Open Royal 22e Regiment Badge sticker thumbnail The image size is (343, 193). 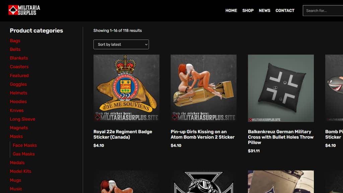pyautogui.click(x=126, y=88)
